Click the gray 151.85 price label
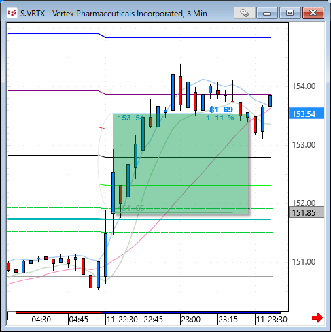 pyautogui.click(x=307, y=212)
